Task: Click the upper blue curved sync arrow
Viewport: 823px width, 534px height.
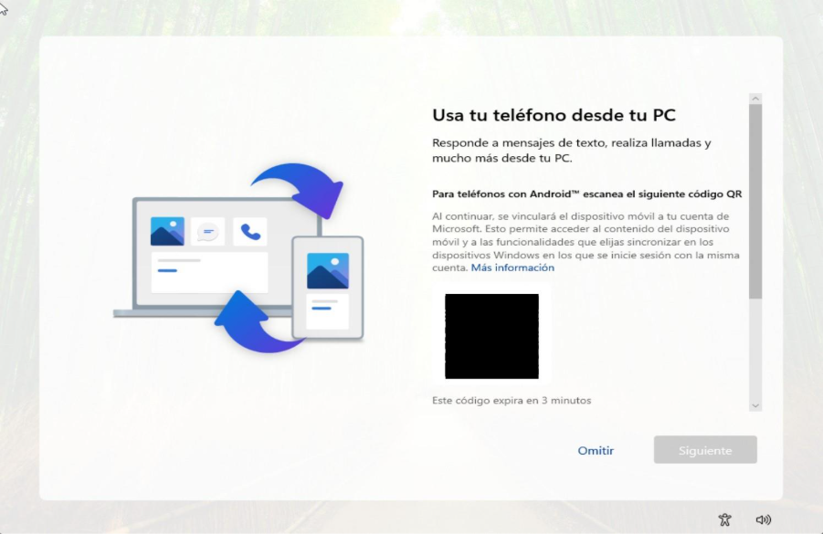Action: pyautogui.click(x=301, y=187)
